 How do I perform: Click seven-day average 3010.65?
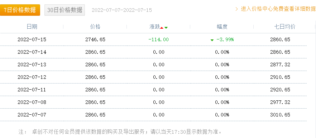(x=280, y=115)
